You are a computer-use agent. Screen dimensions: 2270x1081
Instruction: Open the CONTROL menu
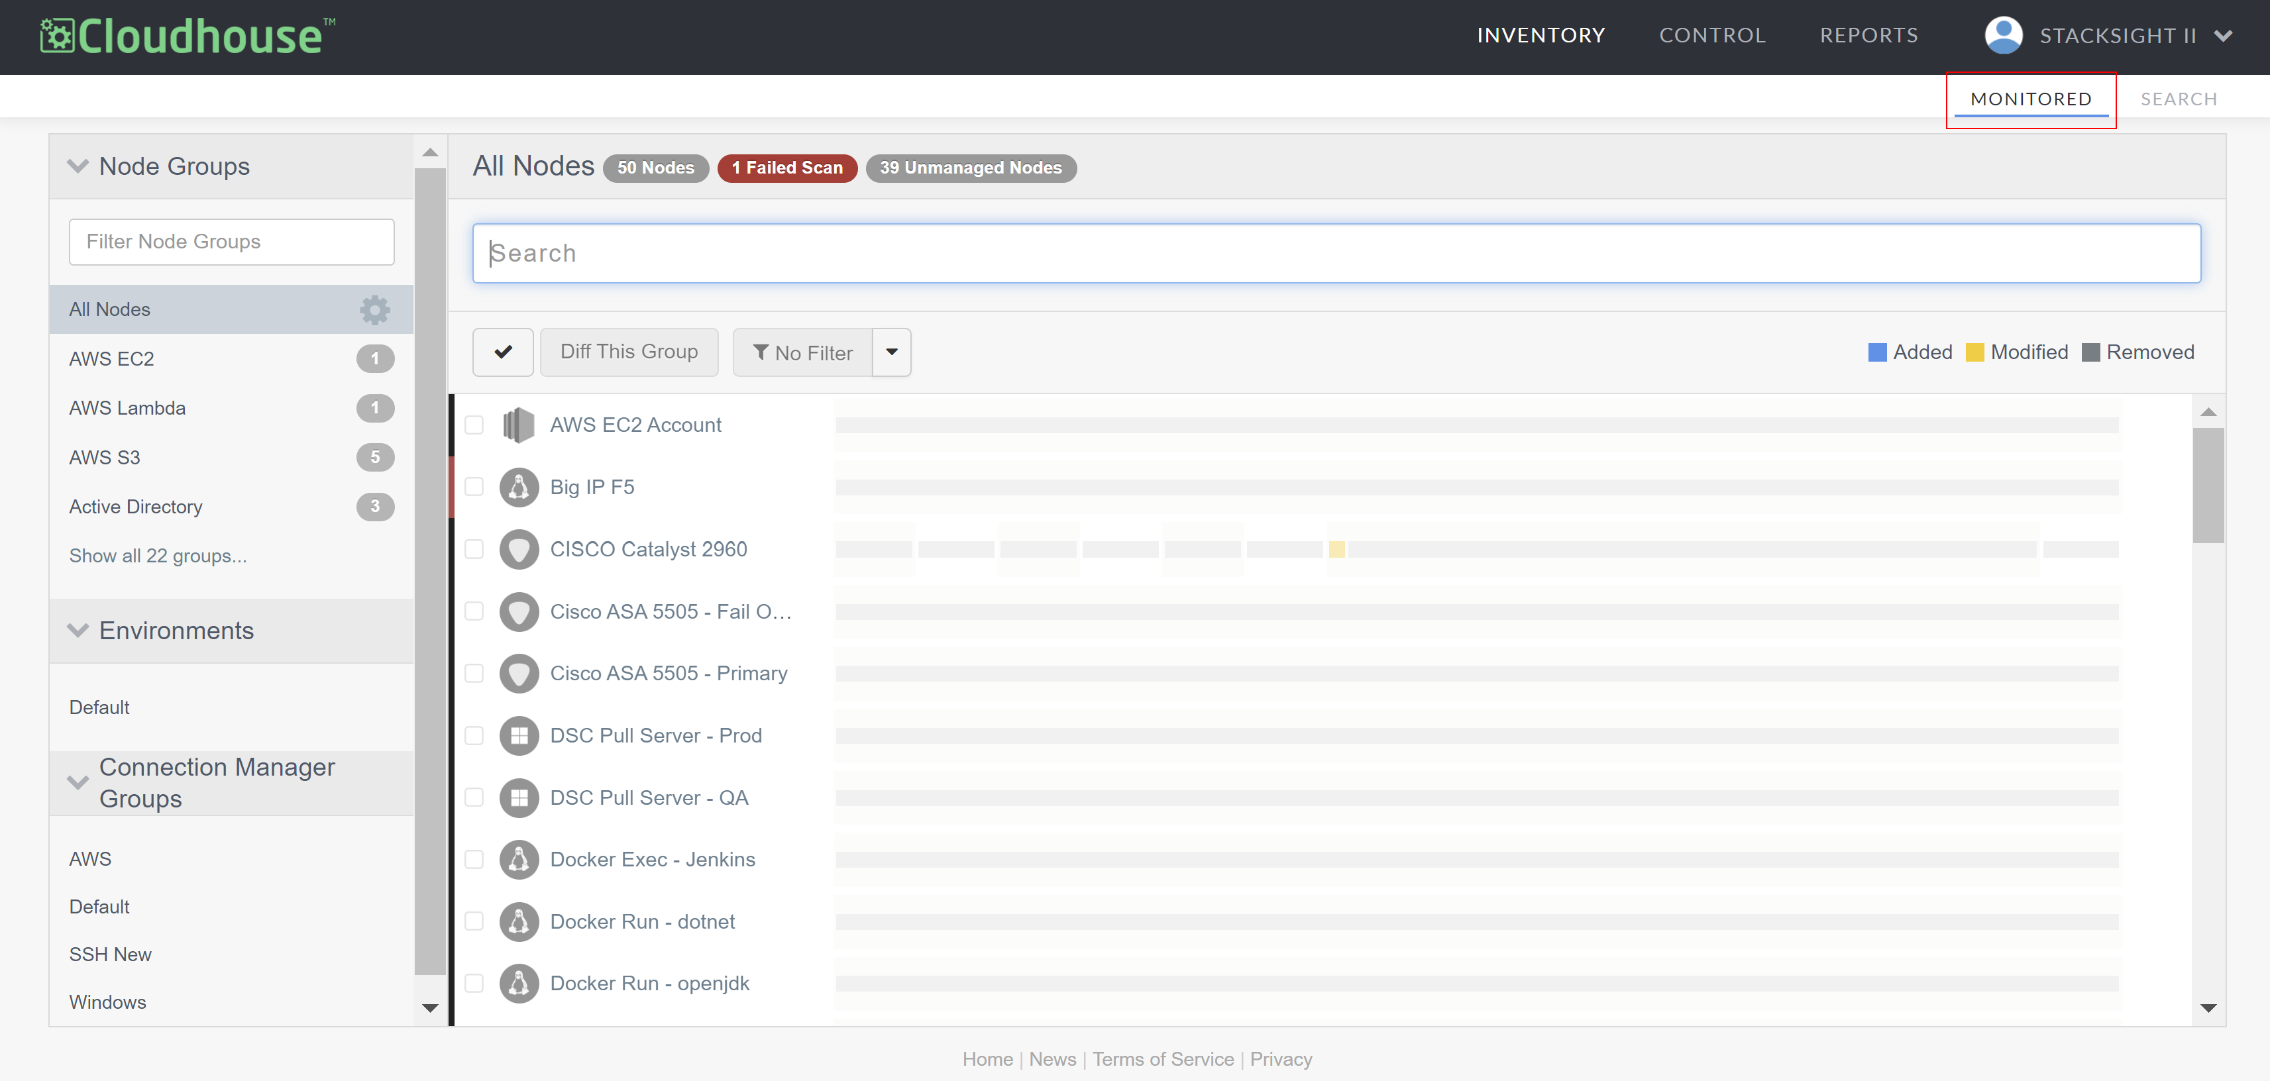(x=1712, y=35)
